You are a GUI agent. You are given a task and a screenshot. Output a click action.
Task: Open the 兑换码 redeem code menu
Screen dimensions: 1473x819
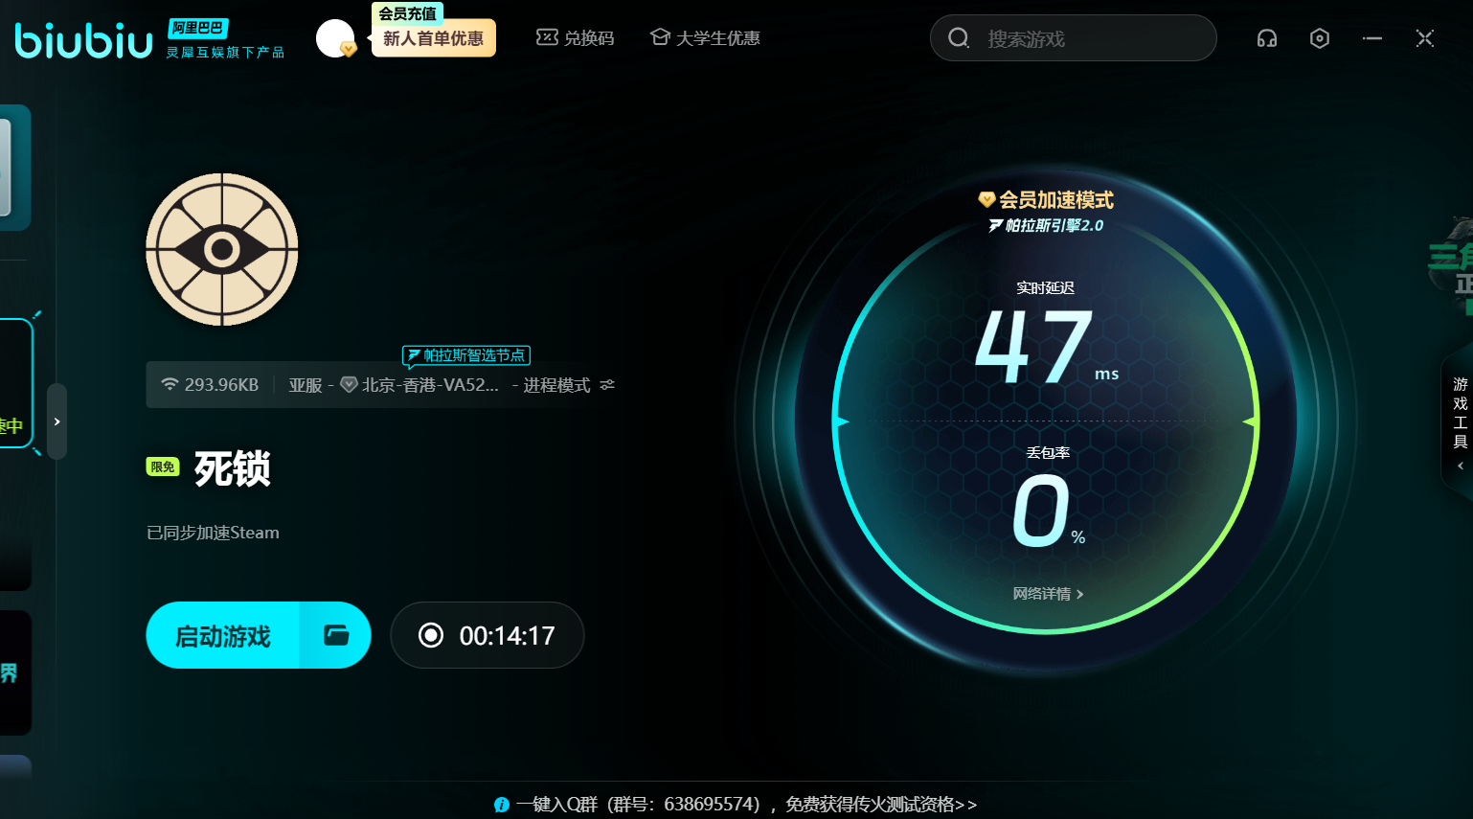(576, 38)
